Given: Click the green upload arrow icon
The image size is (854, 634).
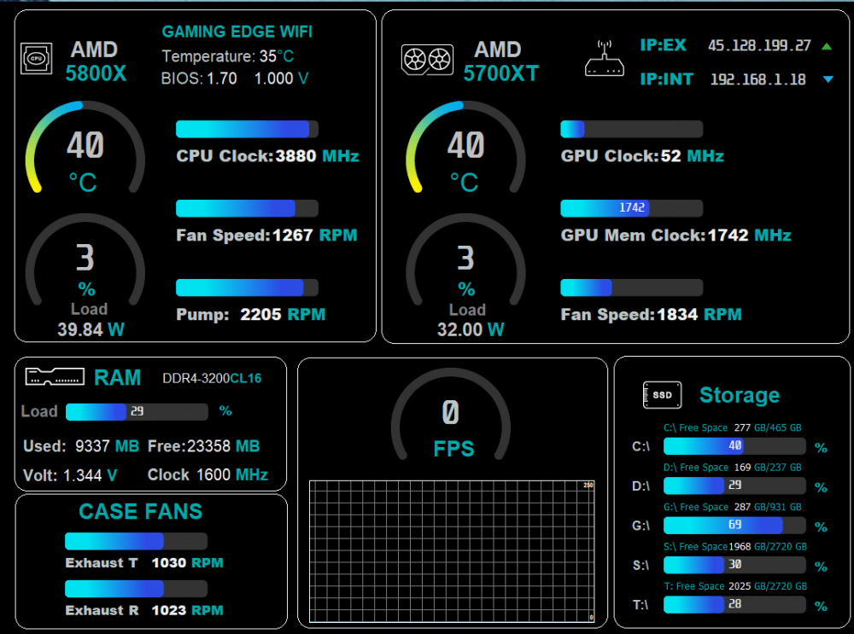Looking at the screenshot, I should tap(827, 46).
